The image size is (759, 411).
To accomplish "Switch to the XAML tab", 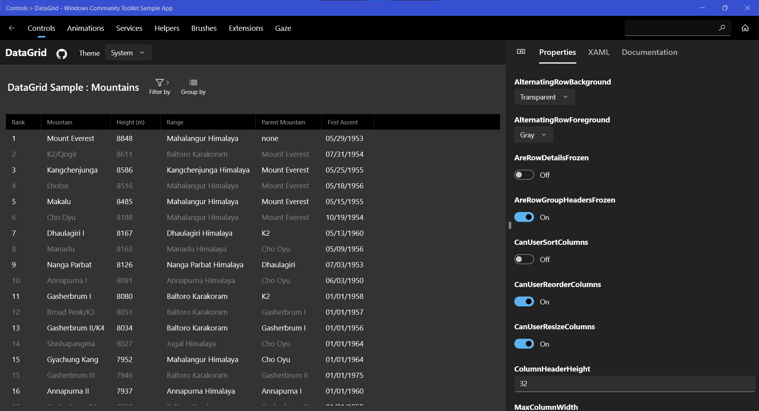I will pyautogui.click(x=599, y=52).
